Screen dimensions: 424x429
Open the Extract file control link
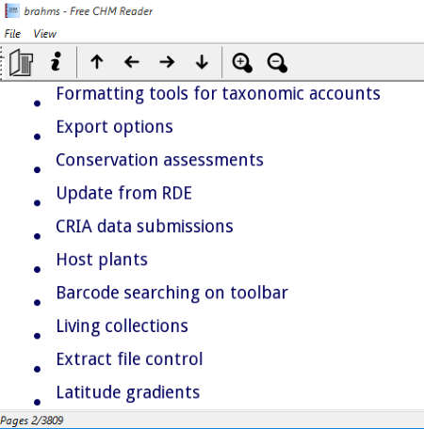pos(129,359)
